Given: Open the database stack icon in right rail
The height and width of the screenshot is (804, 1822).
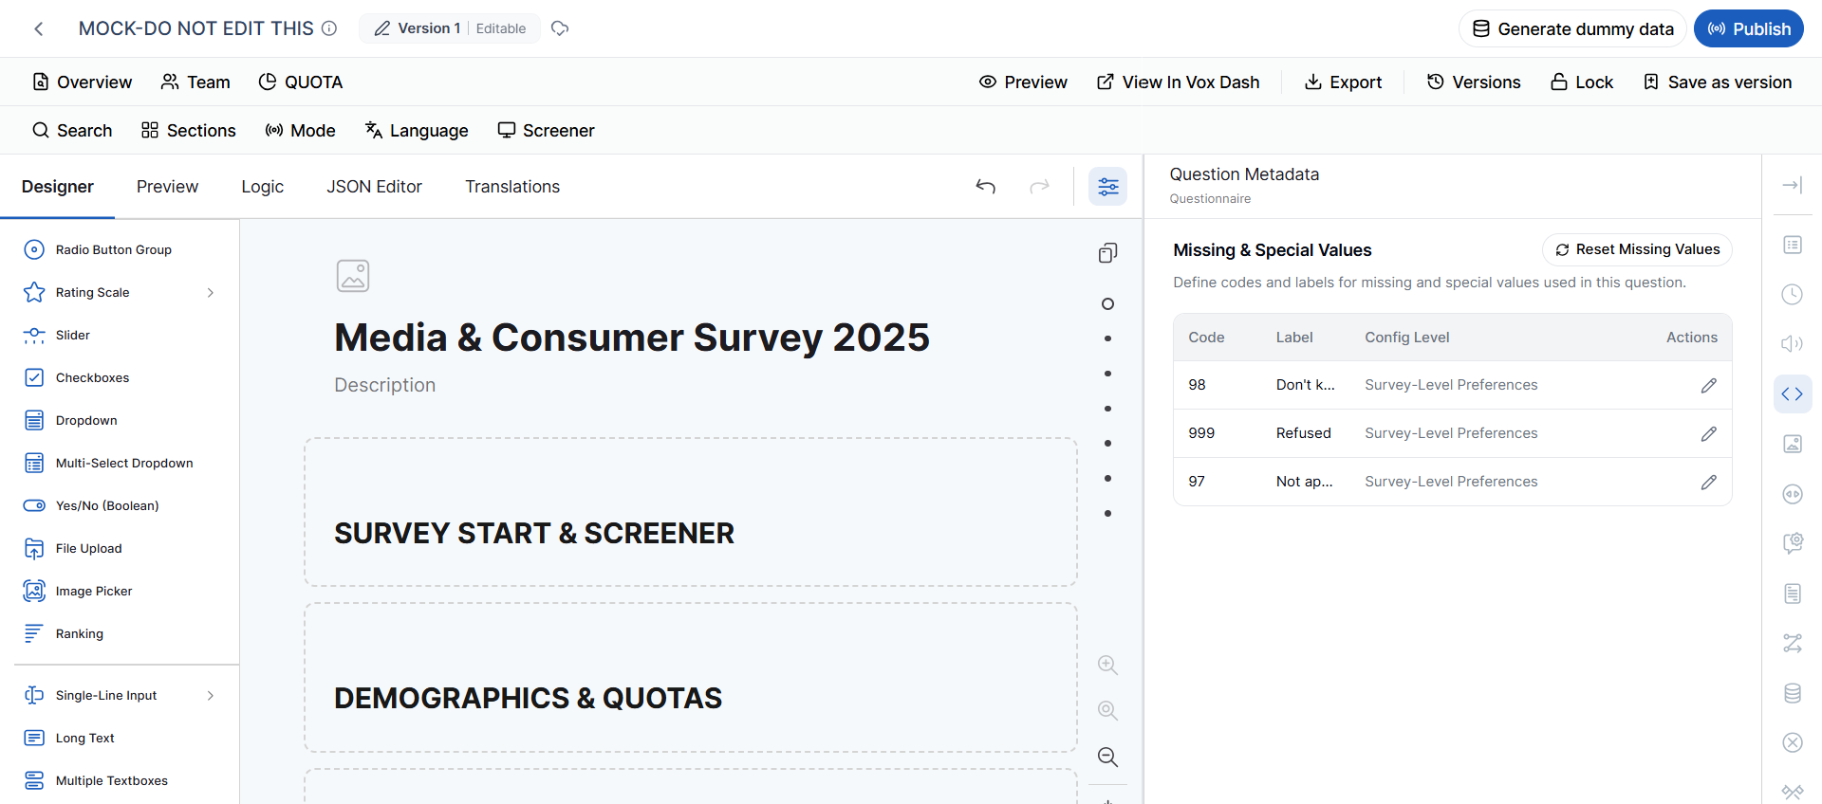Looking at the screenshot, I should click(1793, 693).
